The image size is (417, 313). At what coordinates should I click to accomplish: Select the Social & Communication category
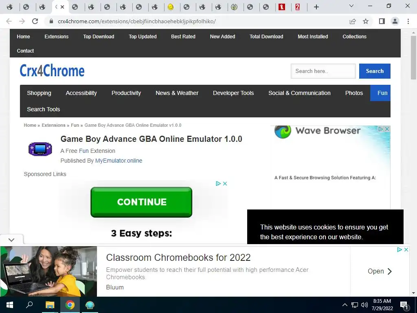coord(299,93)
